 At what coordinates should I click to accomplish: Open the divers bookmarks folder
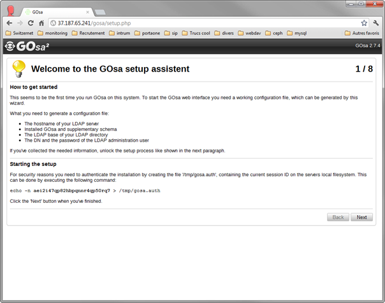(224, 33)
